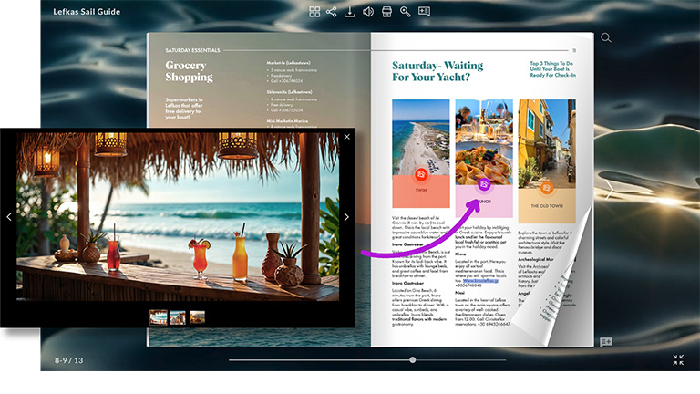Click the search icon beside the book
Screen dimensions: 700x394
pos(606,38)
